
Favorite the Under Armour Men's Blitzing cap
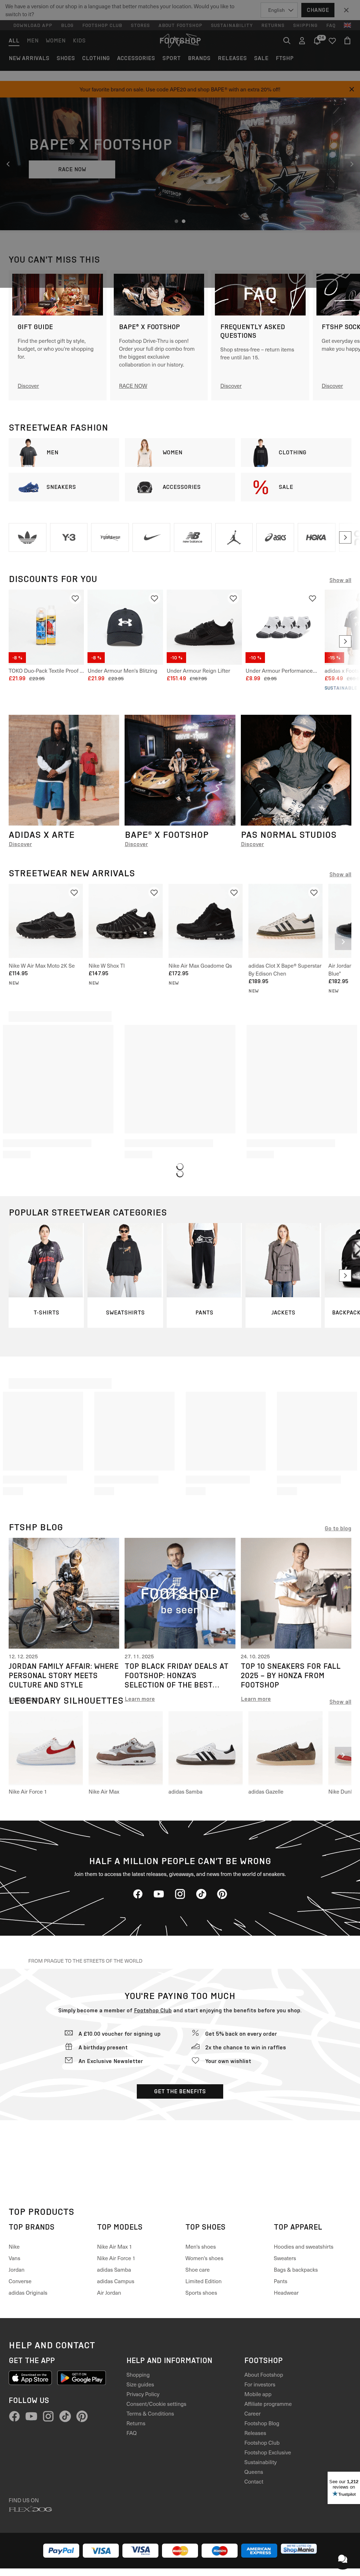tap(154, 598)
